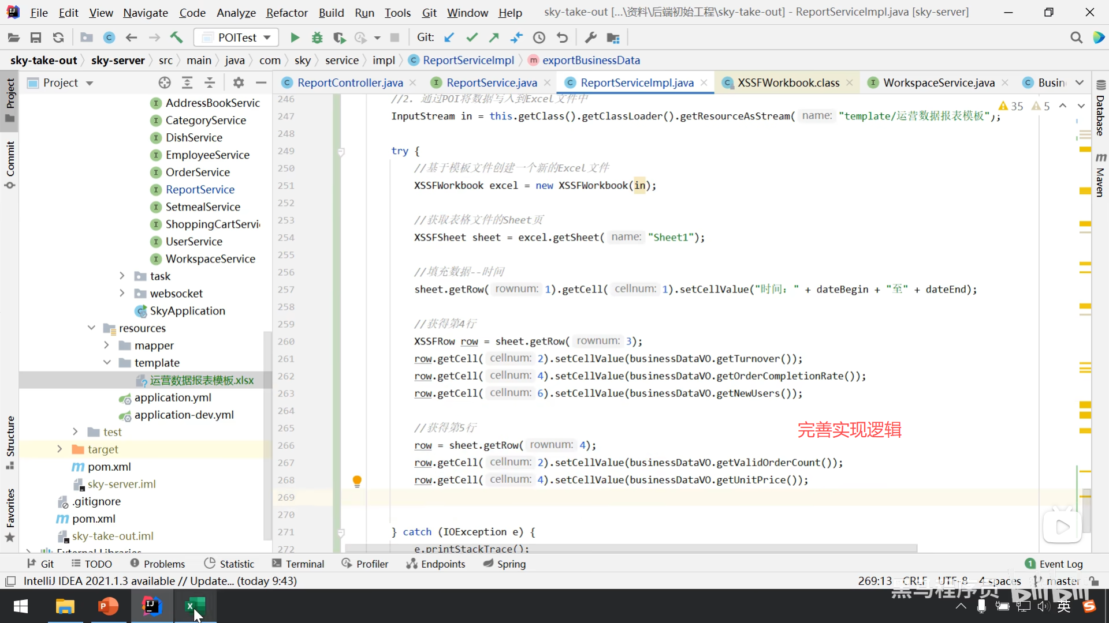Click Git commit checkmark icon

point(472,38)
